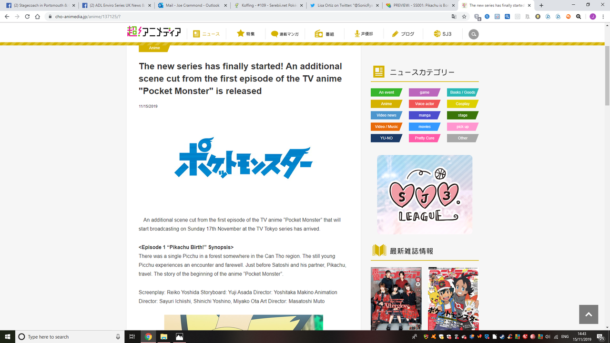
Task: Open the Afterglow magazine cover thumbnail
Action: pos(396,299)
